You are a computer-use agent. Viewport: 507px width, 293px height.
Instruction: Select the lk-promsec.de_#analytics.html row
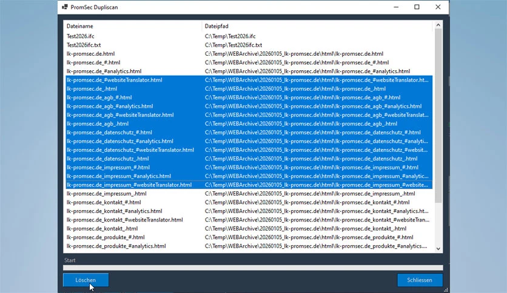249,71
